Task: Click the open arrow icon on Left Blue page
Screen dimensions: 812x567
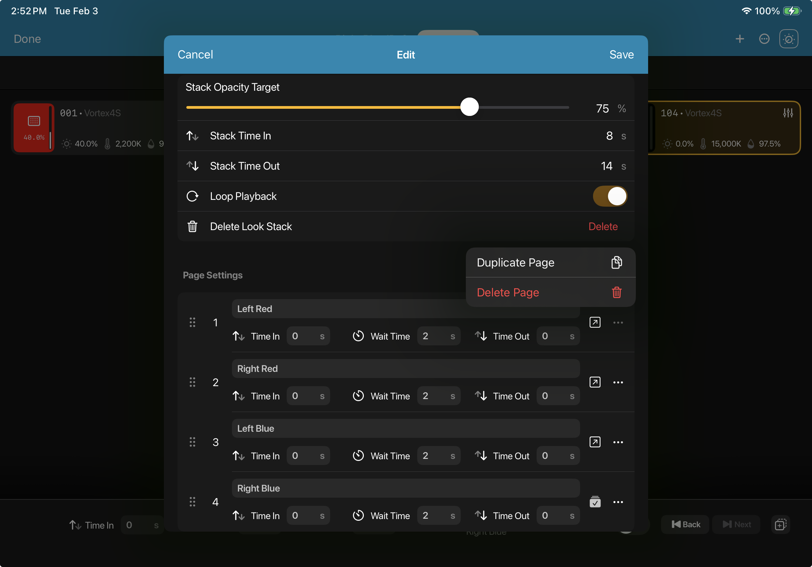Action: [x=595, y=442]
